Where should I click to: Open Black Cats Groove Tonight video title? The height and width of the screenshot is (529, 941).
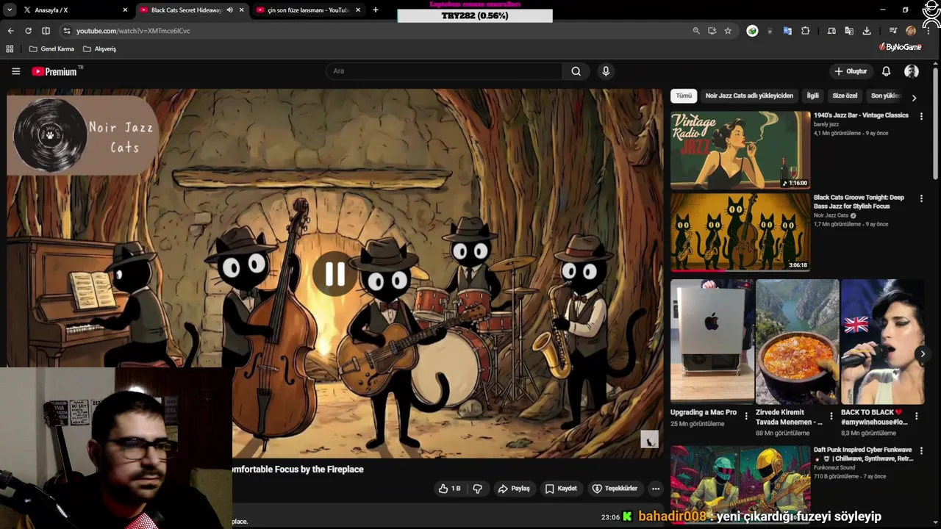pos(859,202)
